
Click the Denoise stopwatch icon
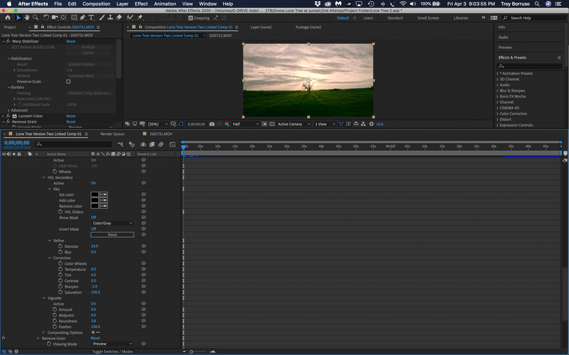pos(60,246)
